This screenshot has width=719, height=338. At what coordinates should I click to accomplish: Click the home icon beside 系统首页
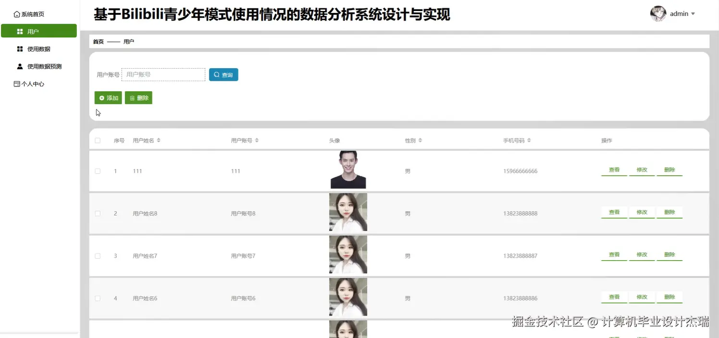click(17, 14)
